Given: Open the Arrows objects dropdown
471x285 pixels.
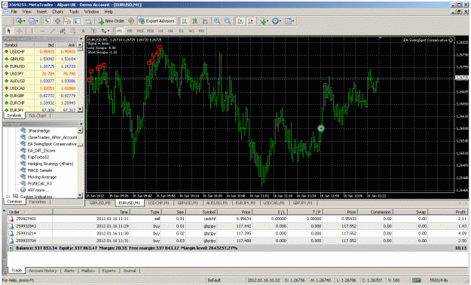Looking at the screenshot, I should click(x=106, y=31).
